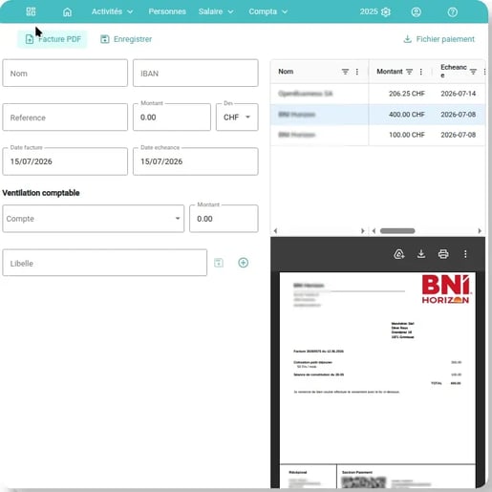Expand the Compta menu
This screenshot has width=492, height=492.
pos(268,11)
